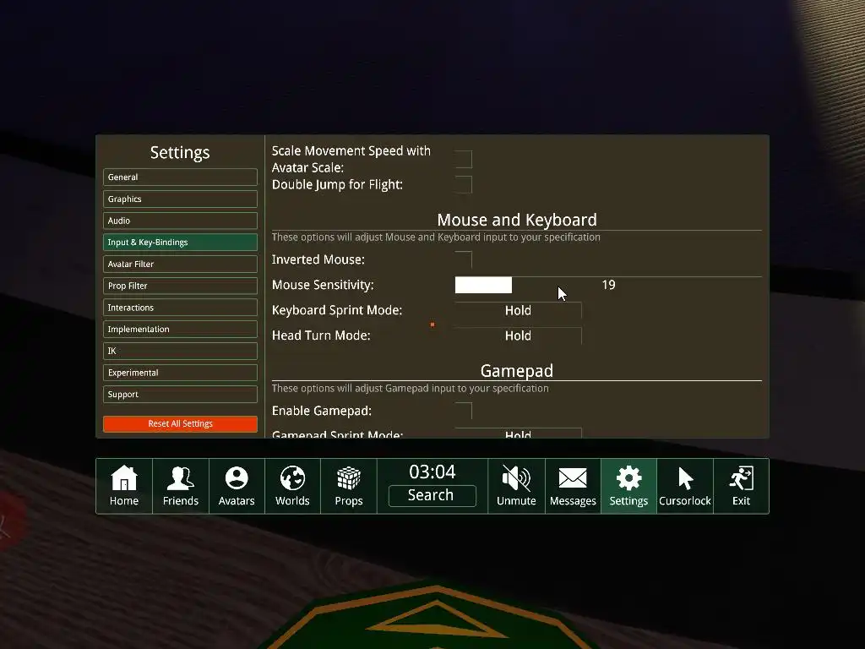Open the Experimental settings category
The height and width of the screenshot is (649, 865).
180,373
